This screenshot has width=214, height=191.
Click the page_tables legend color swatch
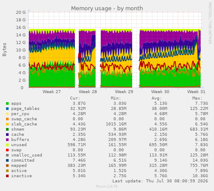click(x=7, y=109)
